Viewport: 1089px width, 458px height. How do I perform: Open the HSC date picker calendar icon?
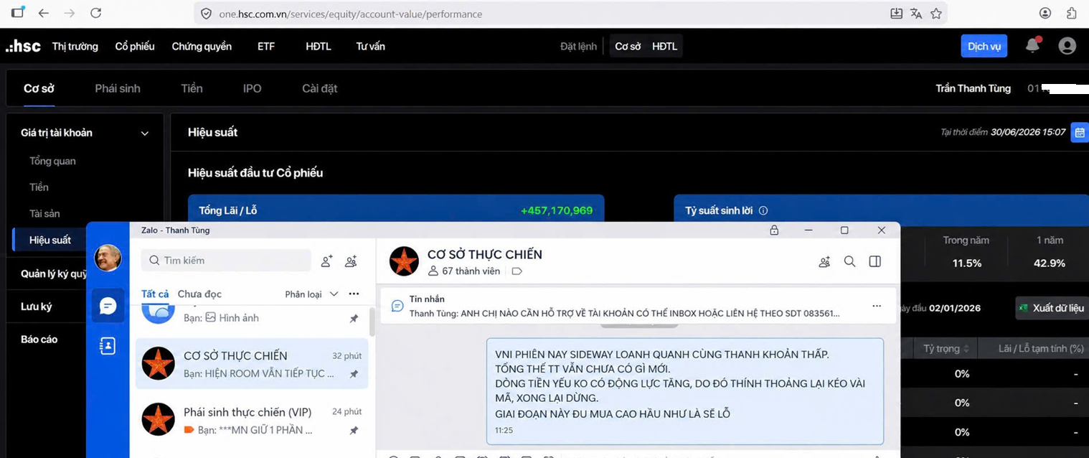pyautogui.click(x=1080, y=133)
